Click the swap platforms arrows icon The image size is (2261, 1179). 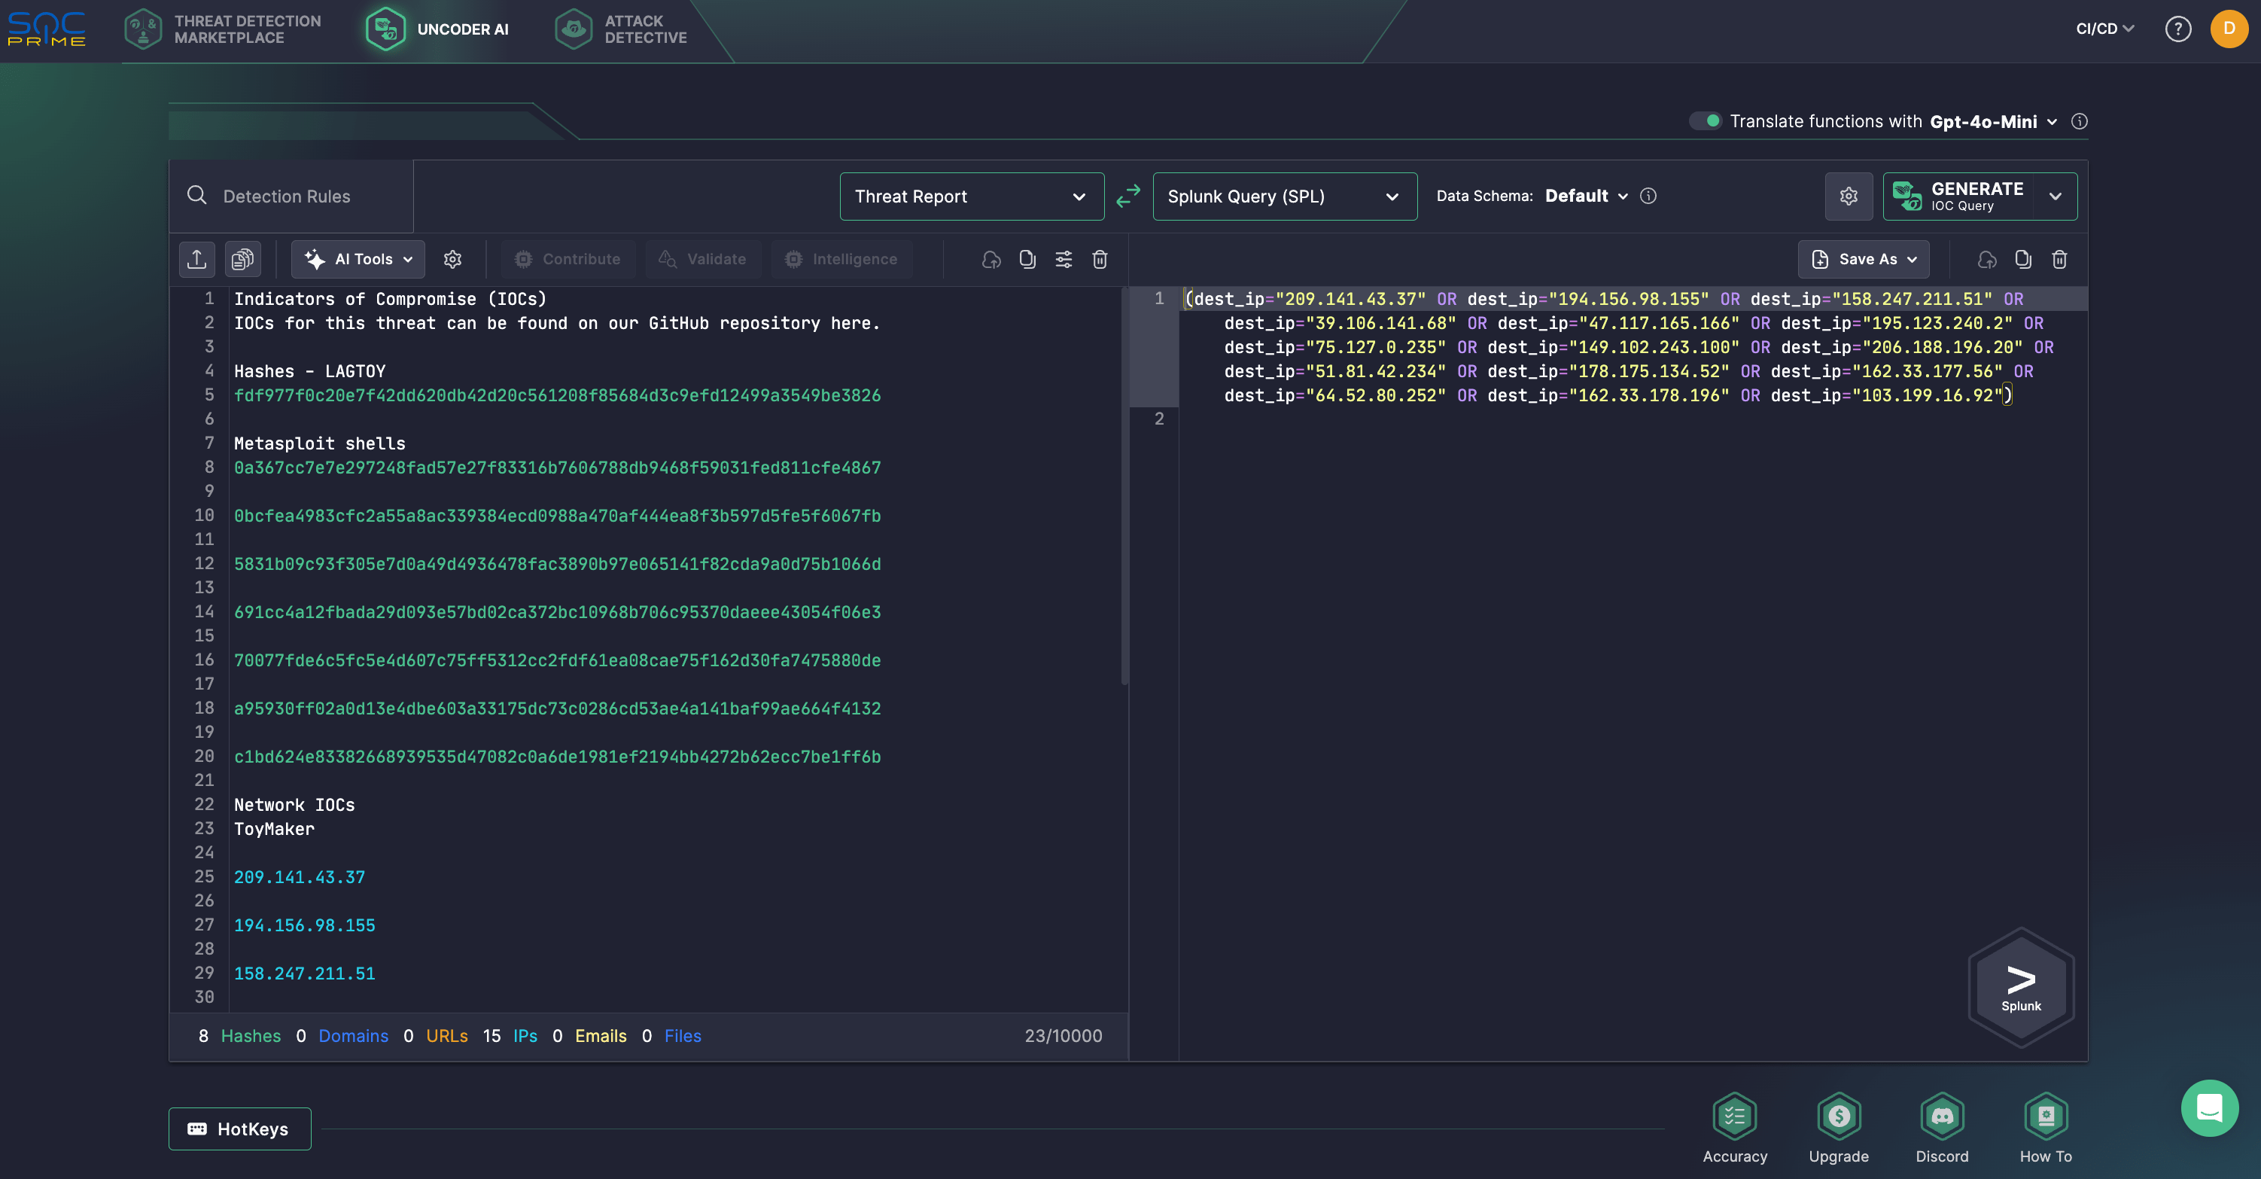pos(1128,196)
